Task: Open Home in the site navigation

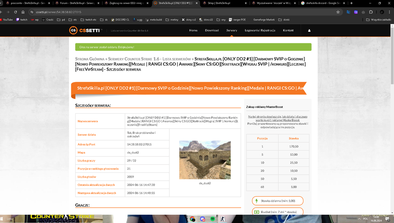Action: tap(193, 30)
